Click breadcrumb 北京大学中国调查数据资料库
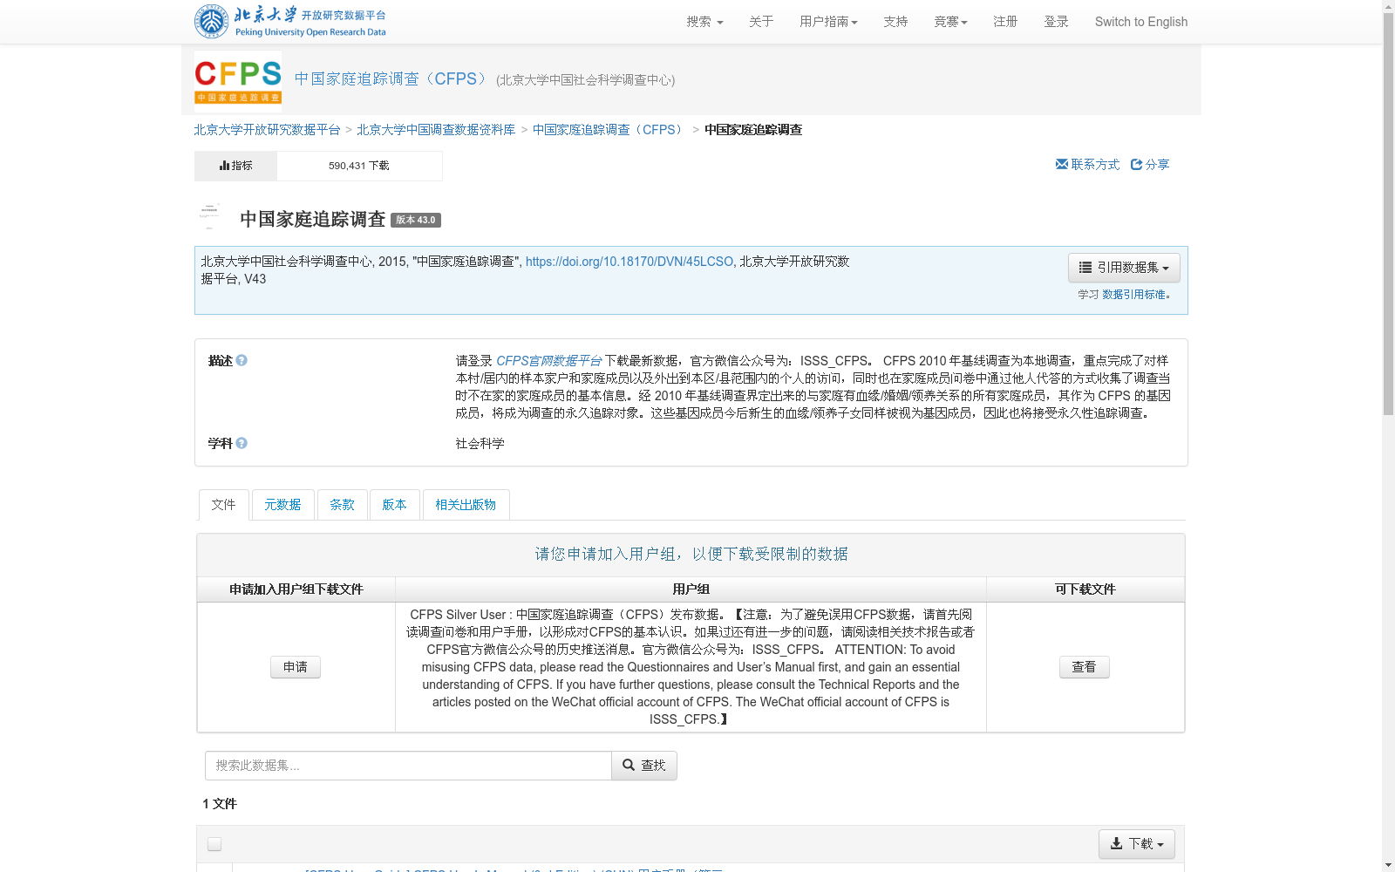The width and height of the screenshot is (1395, 872). coord(436,129)
